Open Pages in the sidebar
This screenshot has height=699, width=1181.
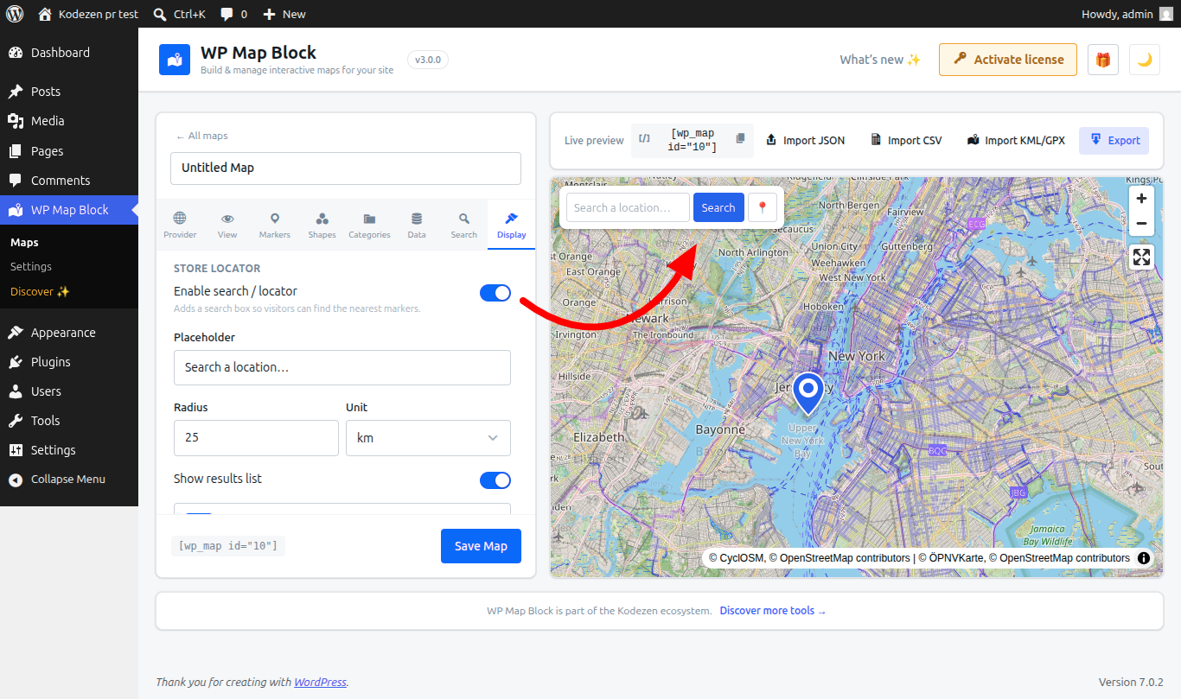tap(69, 151)
